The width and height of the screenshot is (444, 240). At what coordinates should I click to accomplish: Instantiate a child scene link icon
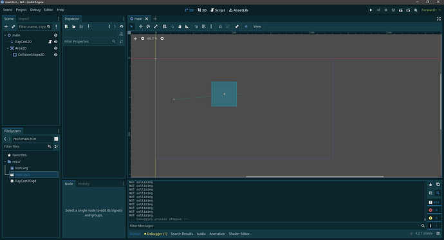13,26
